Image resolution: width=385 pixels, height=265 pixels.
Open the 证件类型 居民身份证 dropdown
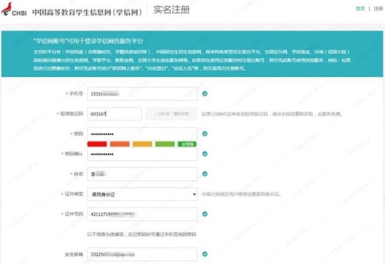coord(142,194)
